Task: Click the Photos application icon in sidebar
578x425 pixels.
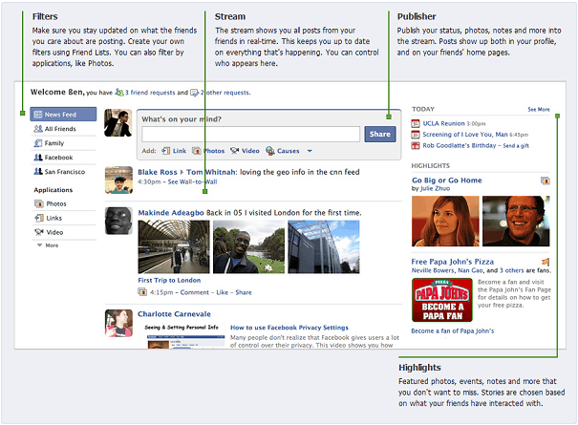Action: (39, 203)
